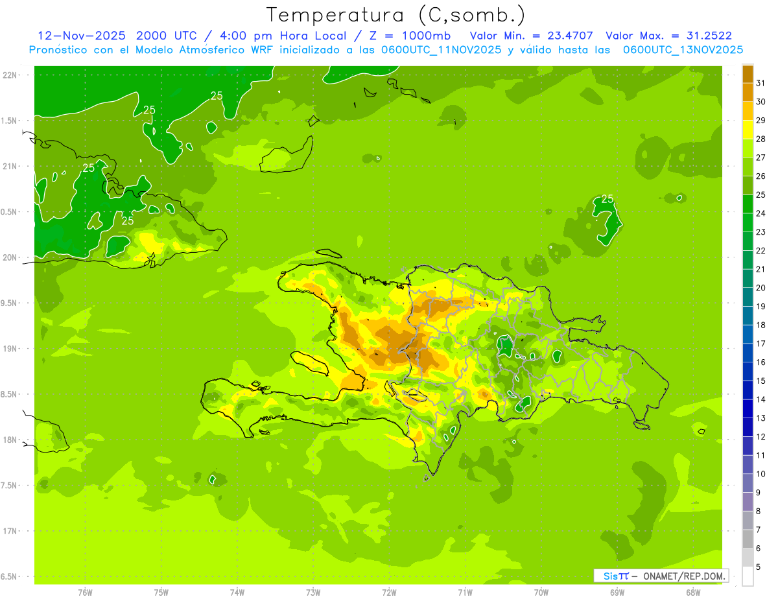This screenshot has height=601, width=778.
Task: Click the legend label "5"
Action: click(759, 567)
